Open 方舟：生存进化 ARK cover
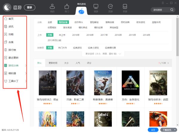The image size is (179, 133). click(131, 83)
